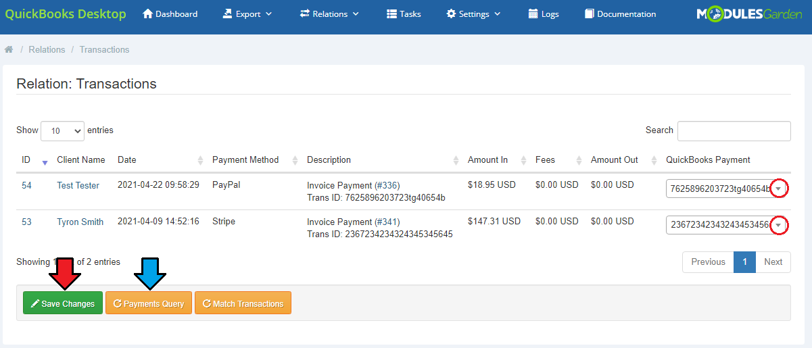Sort by Amount Out sort icon
This screenshot has width=812, height=348.
[654, 160]
